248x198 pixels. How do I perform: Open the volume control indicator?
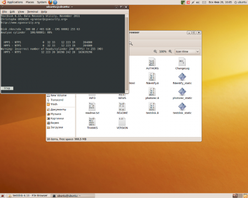point(198,2)
